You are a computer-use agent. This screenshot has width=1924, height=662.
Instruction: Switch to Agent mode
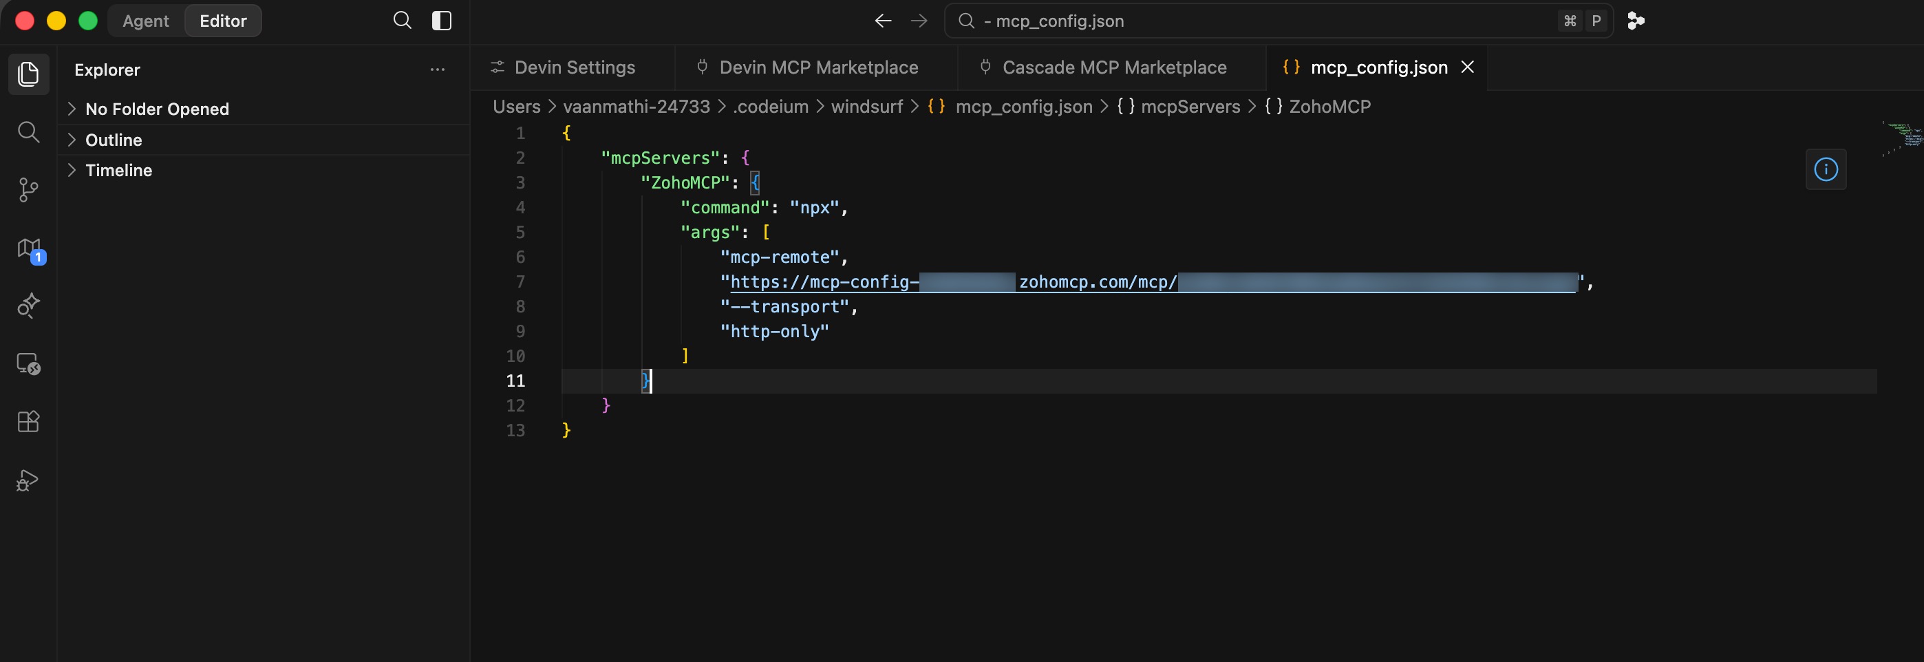coord(146,21)
